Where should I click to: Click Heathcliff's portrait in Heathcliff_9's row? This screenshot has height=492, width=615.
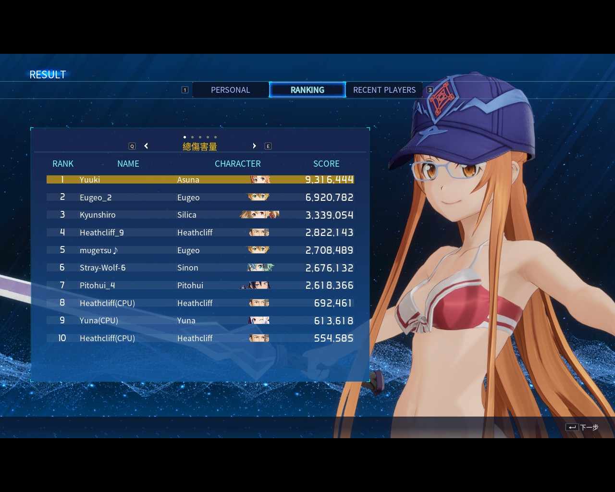(x=259, y=233)
